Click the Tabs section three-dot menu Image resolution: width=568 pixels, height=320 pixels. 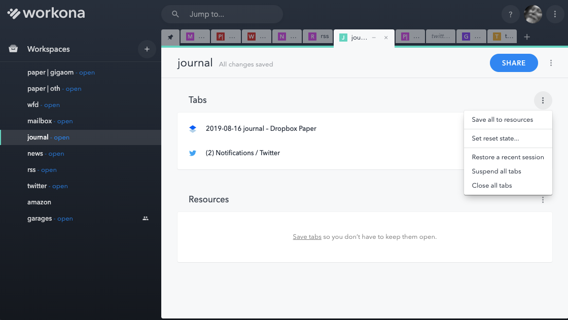pyautogui.click(x=543, y=100)
